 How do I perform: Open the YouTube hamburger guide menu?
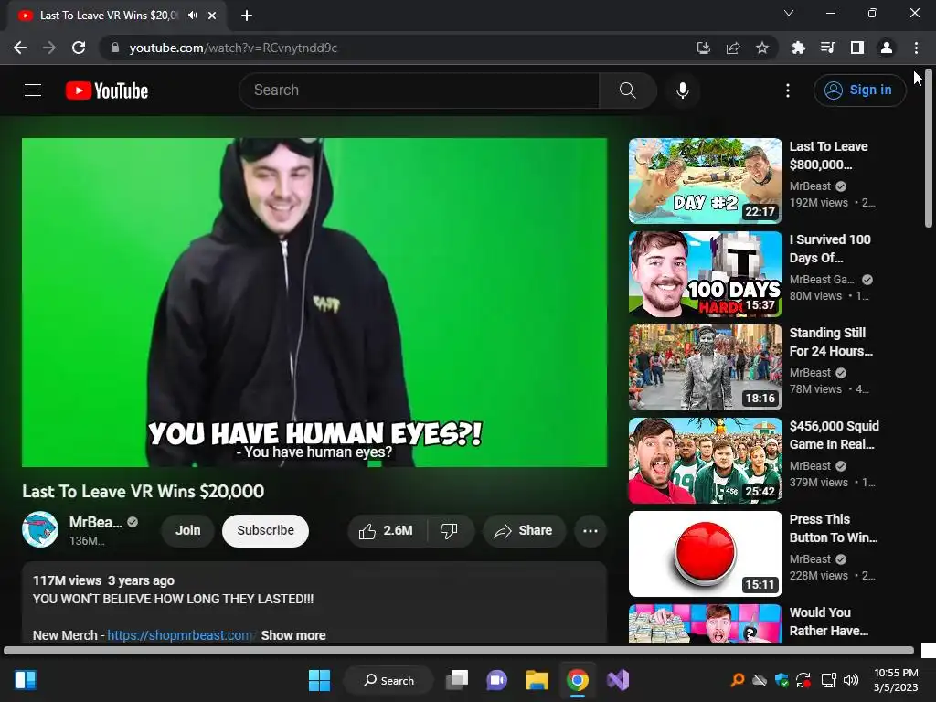33,90
